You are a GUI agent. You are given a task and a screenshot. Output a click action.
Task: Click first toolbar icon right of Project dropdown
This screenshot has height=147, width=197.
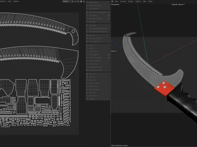pyautogui.click(x=76, y=1)
